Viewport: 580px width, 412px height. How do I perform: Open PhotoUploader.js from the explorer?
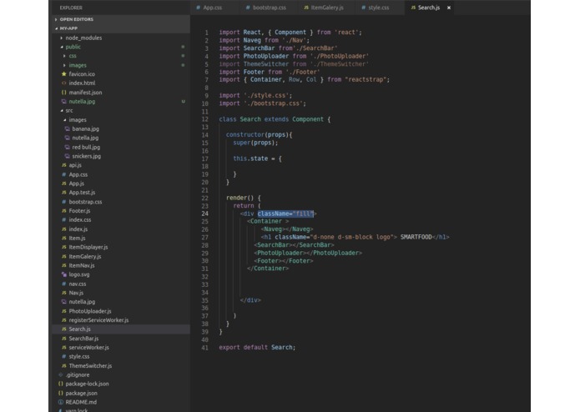point(90,311)
